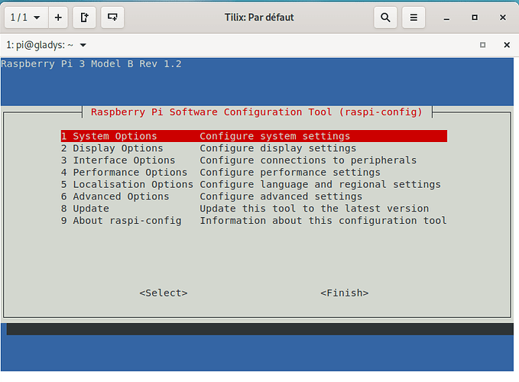Select 6 Advanced Options entry
Viewport: 519px width, 382px height.
coord(254,196)
